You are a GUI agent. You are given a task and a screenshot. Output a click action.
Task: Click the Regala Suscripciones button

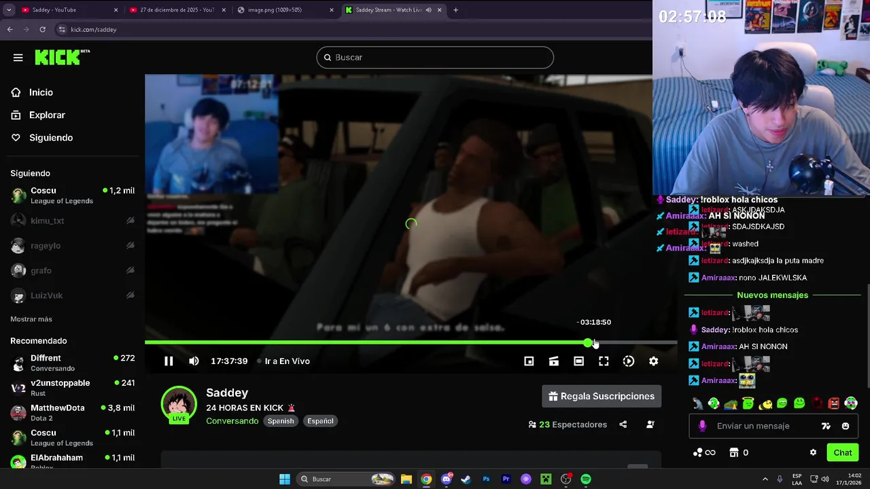602,397
